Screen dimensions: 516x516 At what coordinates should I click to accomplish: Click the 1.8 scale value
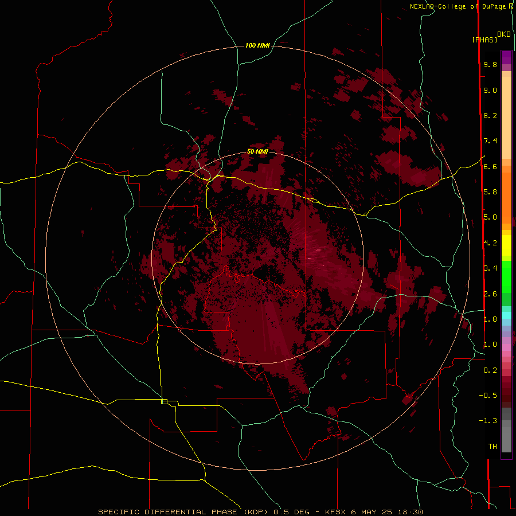pyautogui.click(x=490, y=319)
